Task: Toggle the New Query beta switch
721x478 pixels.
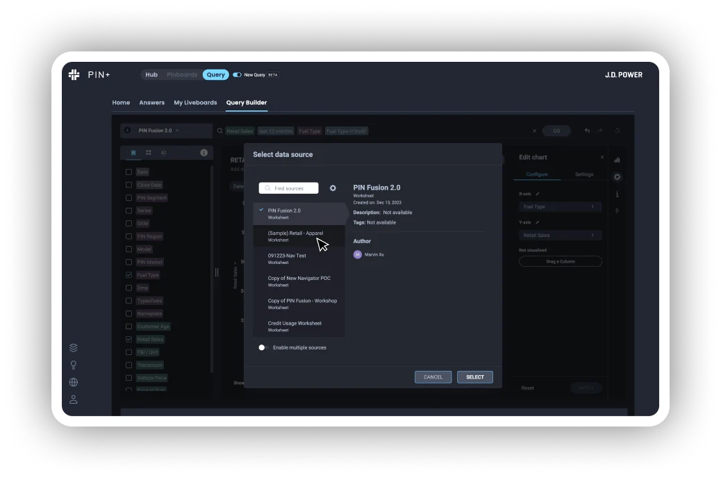Action: pos(237,74)
